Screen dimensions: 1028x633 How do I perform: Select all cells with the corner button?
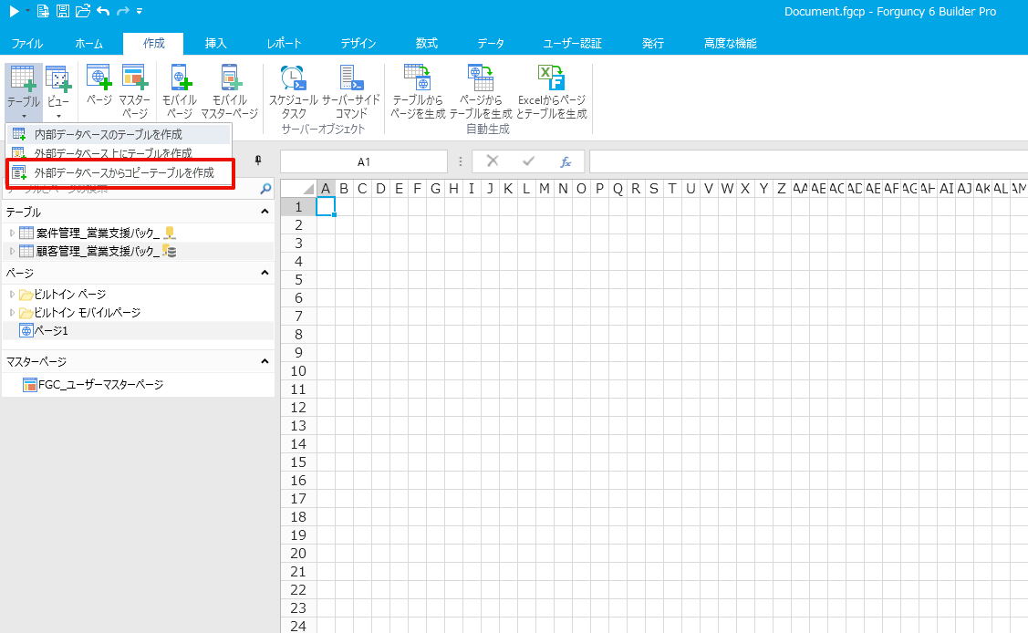299,189
